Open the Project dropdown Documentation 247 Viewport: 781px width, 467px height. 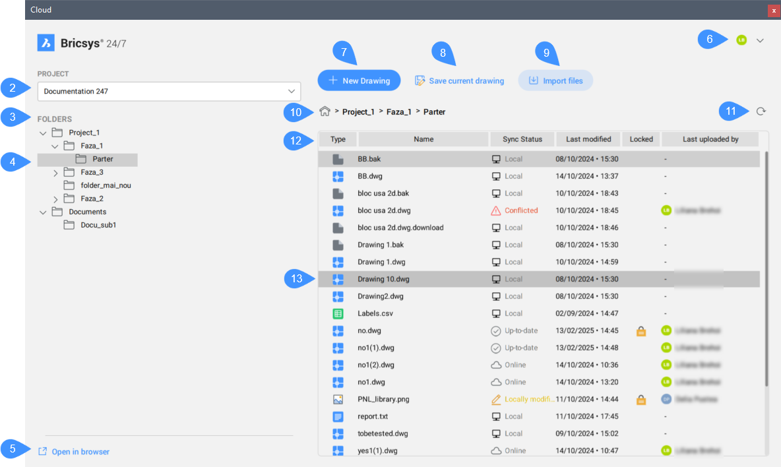pos(169,92)
